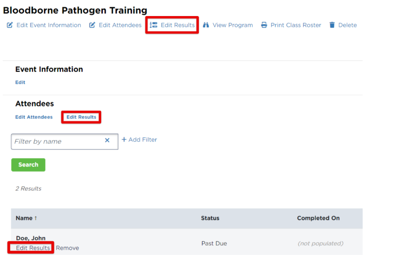This screenshot has height=271, width=399.
Task: Remove attendee Doe, John
Action: click(68, 248)
